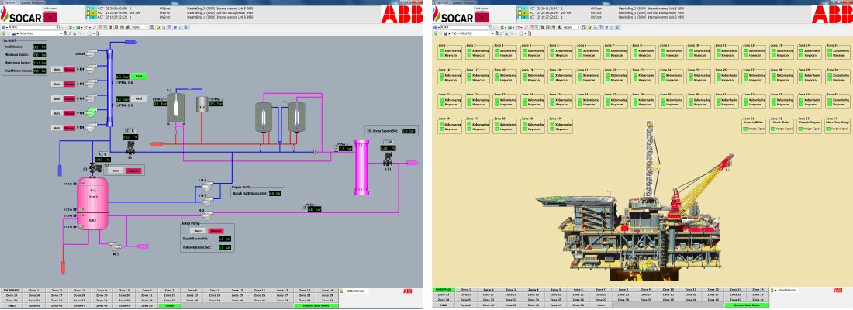Screen dimensions: 853x310
Task: Select the green running pump 4-NN
Action: pos(92,113)
